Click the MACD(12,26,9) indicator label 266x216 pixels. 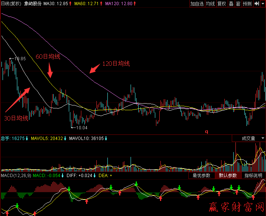[x=15, y=176]
